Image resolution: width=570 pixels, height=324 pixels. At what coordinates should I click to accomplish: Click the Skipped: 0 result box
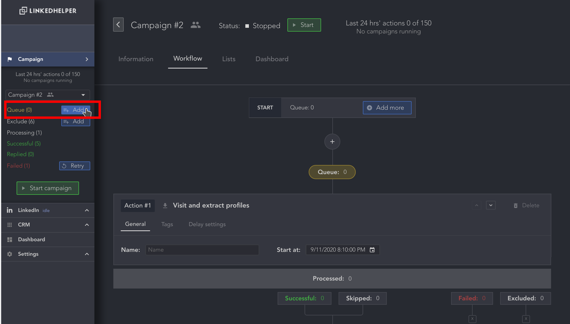tap(363, 298)
